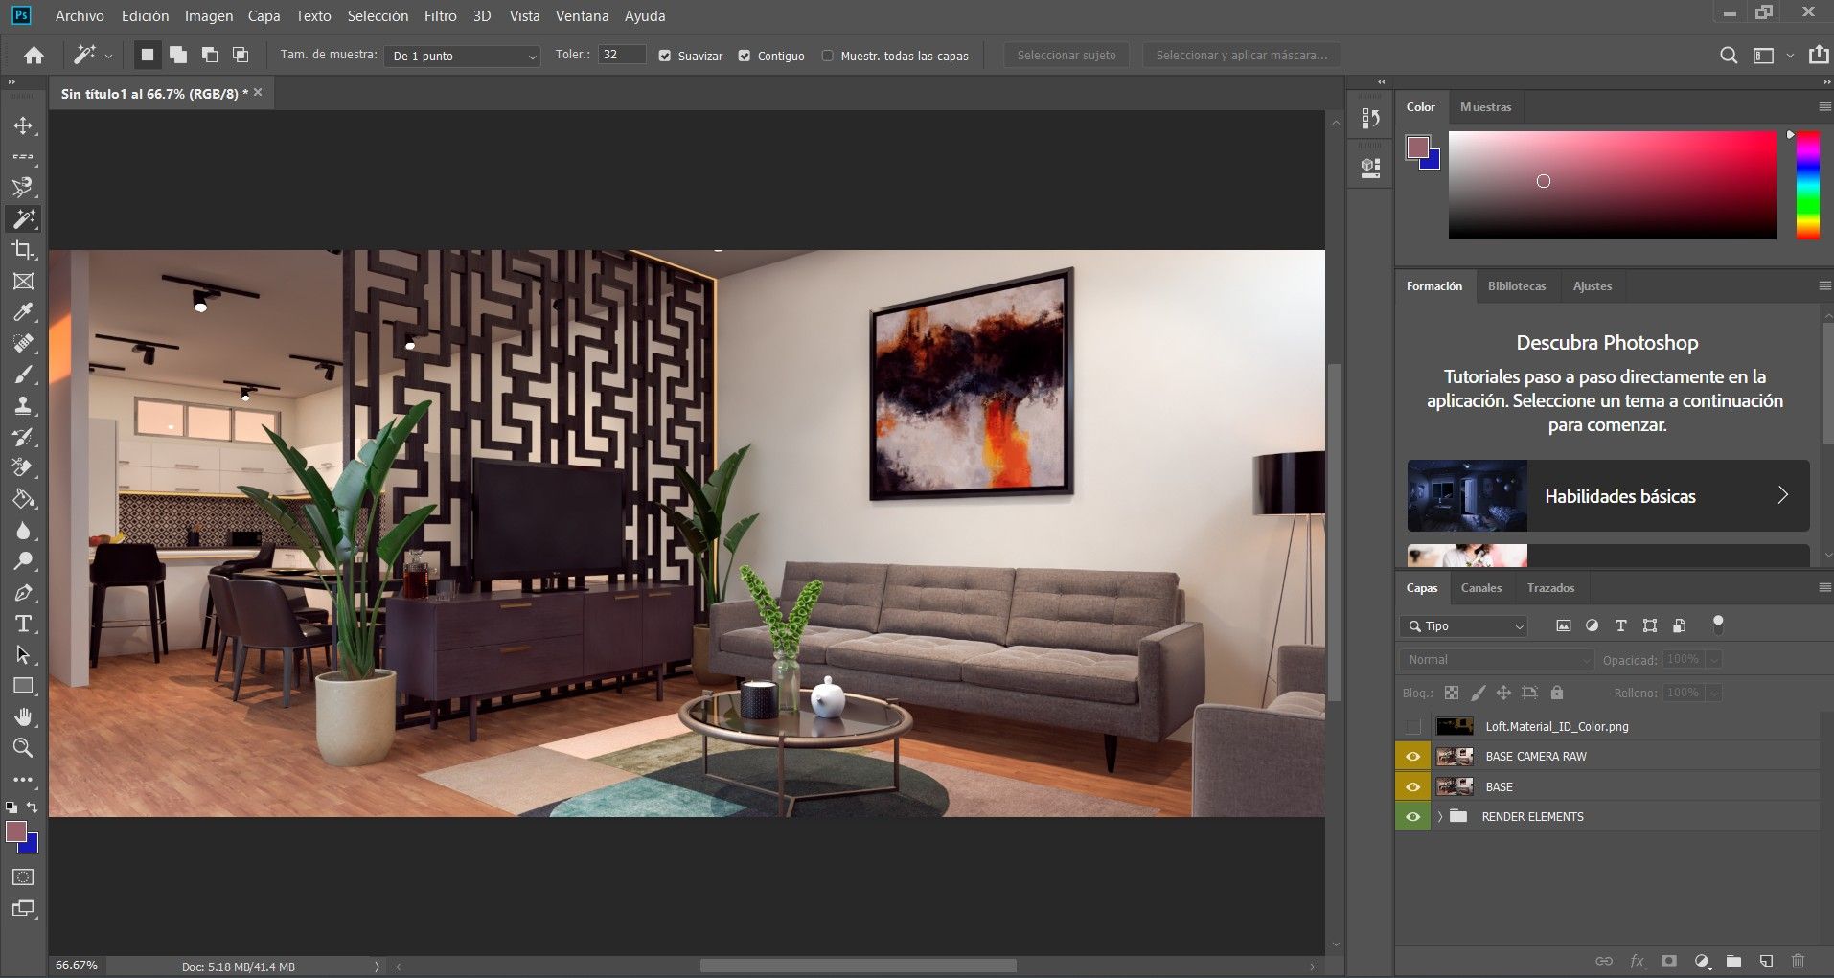Select the Eyedropper tool
1834x978 pixels.
click(x=23, y=312)
